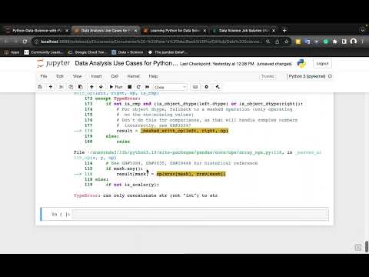Open a new browser tab
The image size is (369, 277).
pyautogui.click(x=284, y=31)
